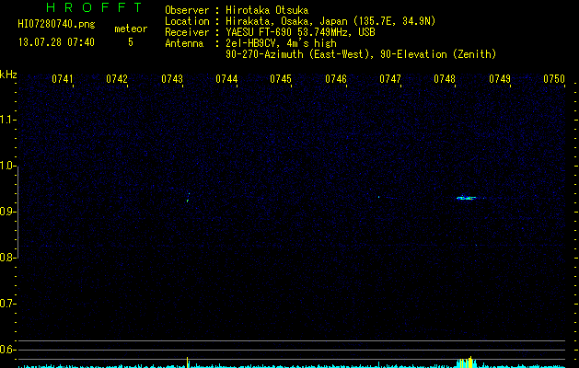Image resolution: width=579 pixels, height=368 pixels.
Task: Click the 'meteor' label
Action: [131, 29]
